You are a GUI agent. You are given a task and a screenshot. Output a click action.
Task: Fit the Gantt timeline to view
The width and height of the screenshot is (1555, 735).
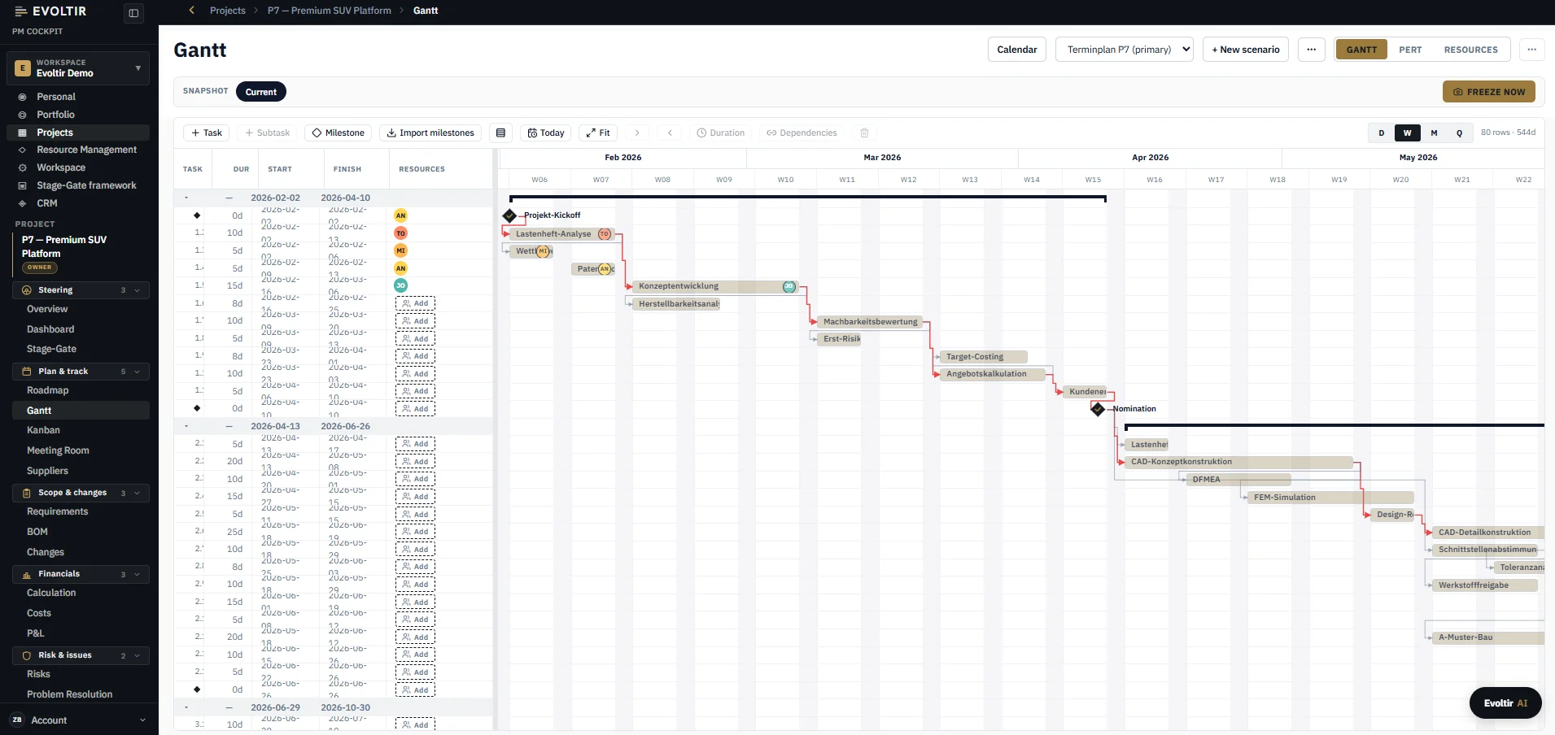tap(598, 133)
